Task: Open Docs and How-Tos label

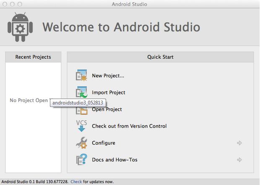Action: (114, 159)
